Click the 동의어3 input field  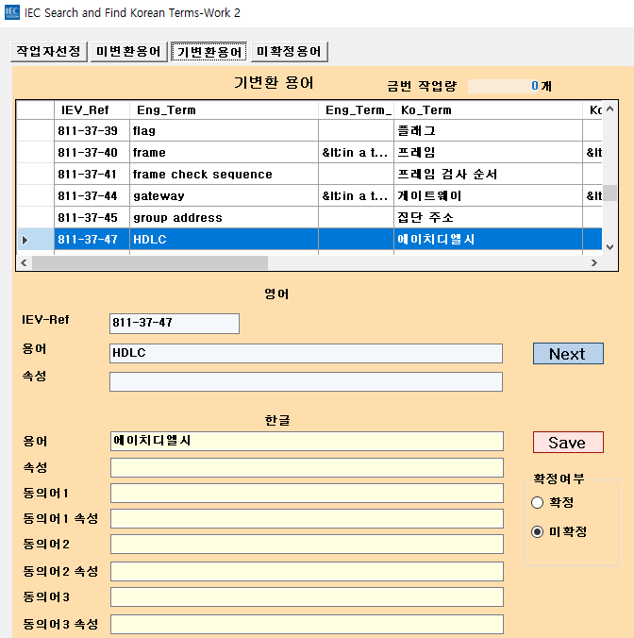[x=307, y=596]
